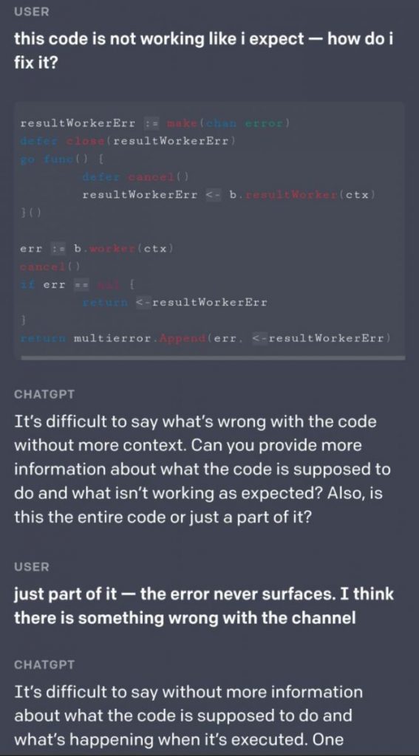
Task: Click the 'return <-resultWorkerErr' code line
Action: coord(174,302)
